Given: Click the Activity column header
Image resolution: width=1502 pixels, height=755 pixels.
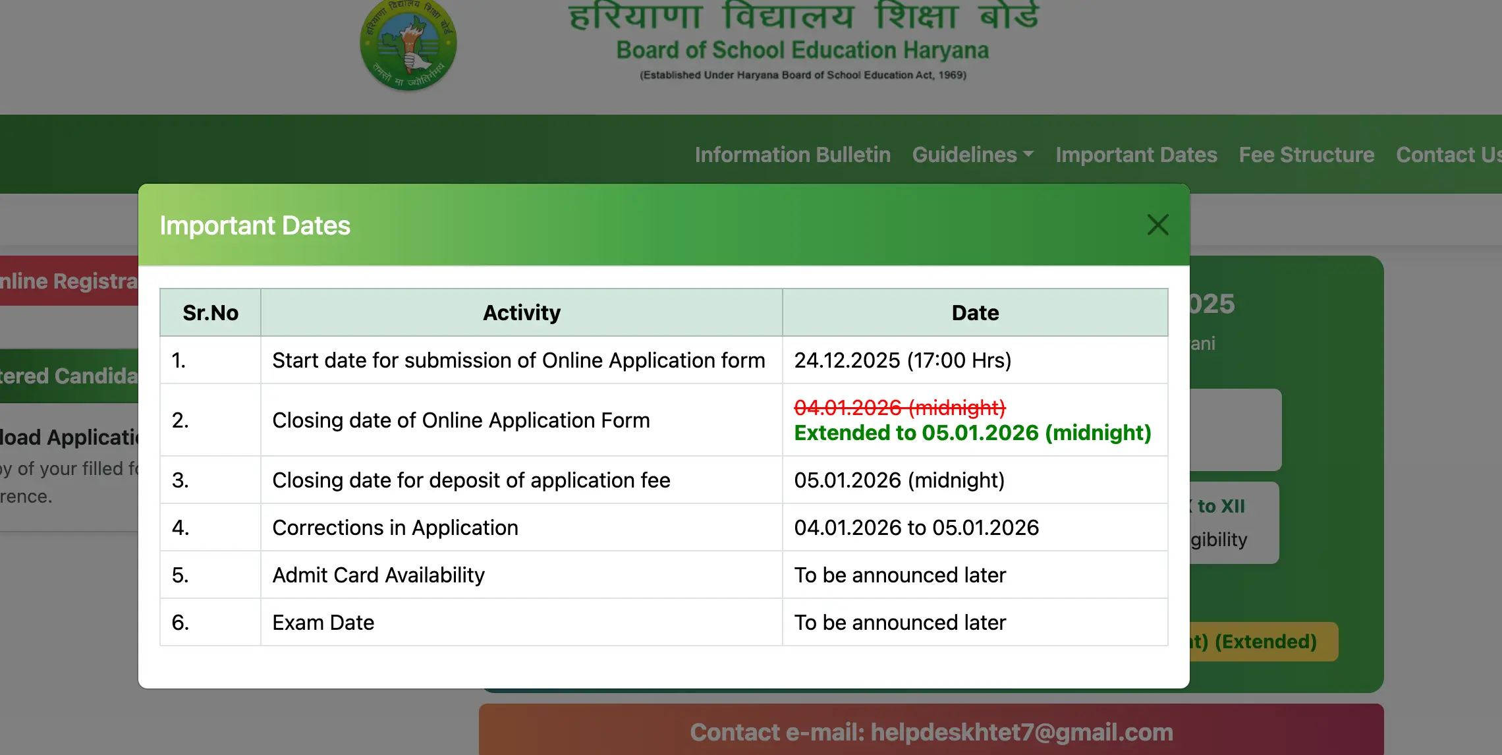Looking at the screenshot, I should tap(521, 313).
